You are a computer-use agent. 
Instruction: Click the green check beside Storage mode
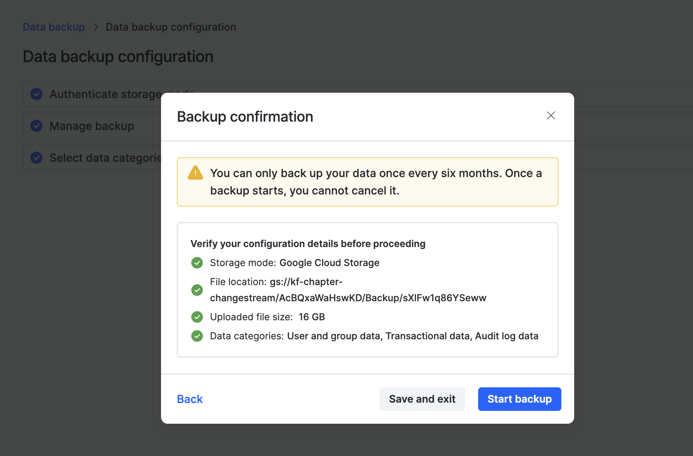(x=197, y=263)
